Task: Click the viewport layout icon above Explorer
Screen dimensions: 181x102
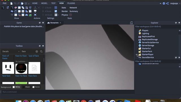Action: pyautogui.click(x=131, y=23)
